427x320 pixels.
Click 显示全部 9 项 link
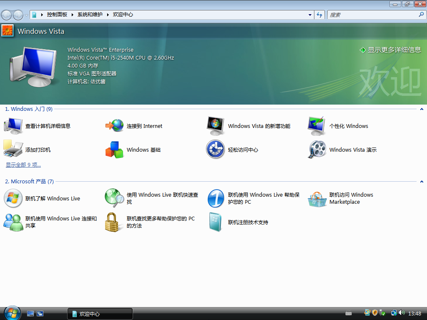click(23, 165)
